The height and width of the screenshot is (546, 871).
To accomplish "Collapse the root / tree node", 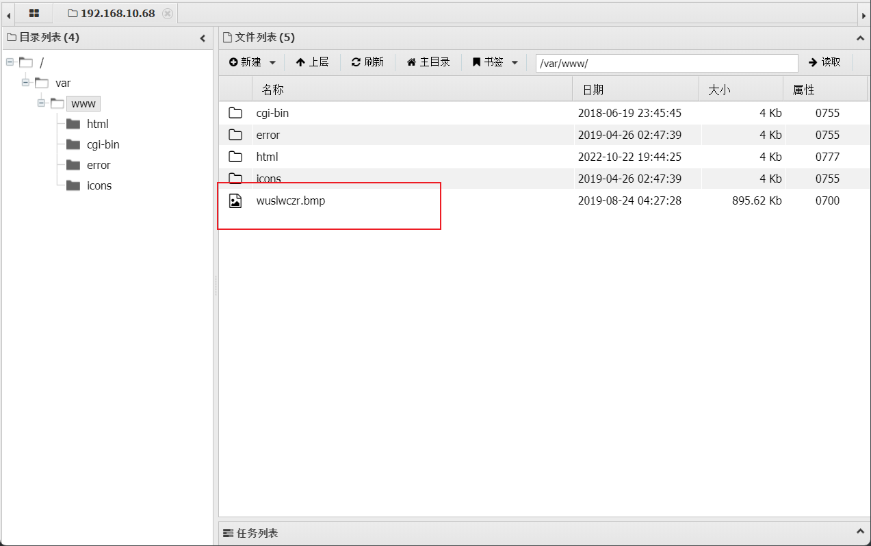I will coord(10,62).
